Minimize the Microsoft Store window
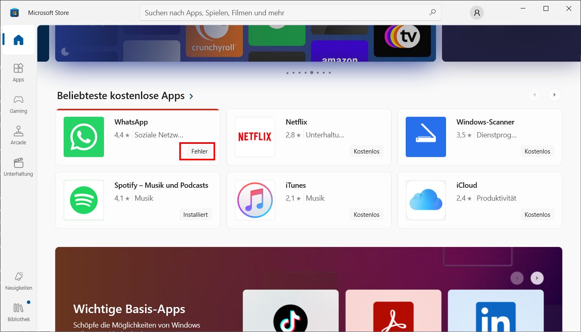The image size is (581, 332). (x=523, y=8)
